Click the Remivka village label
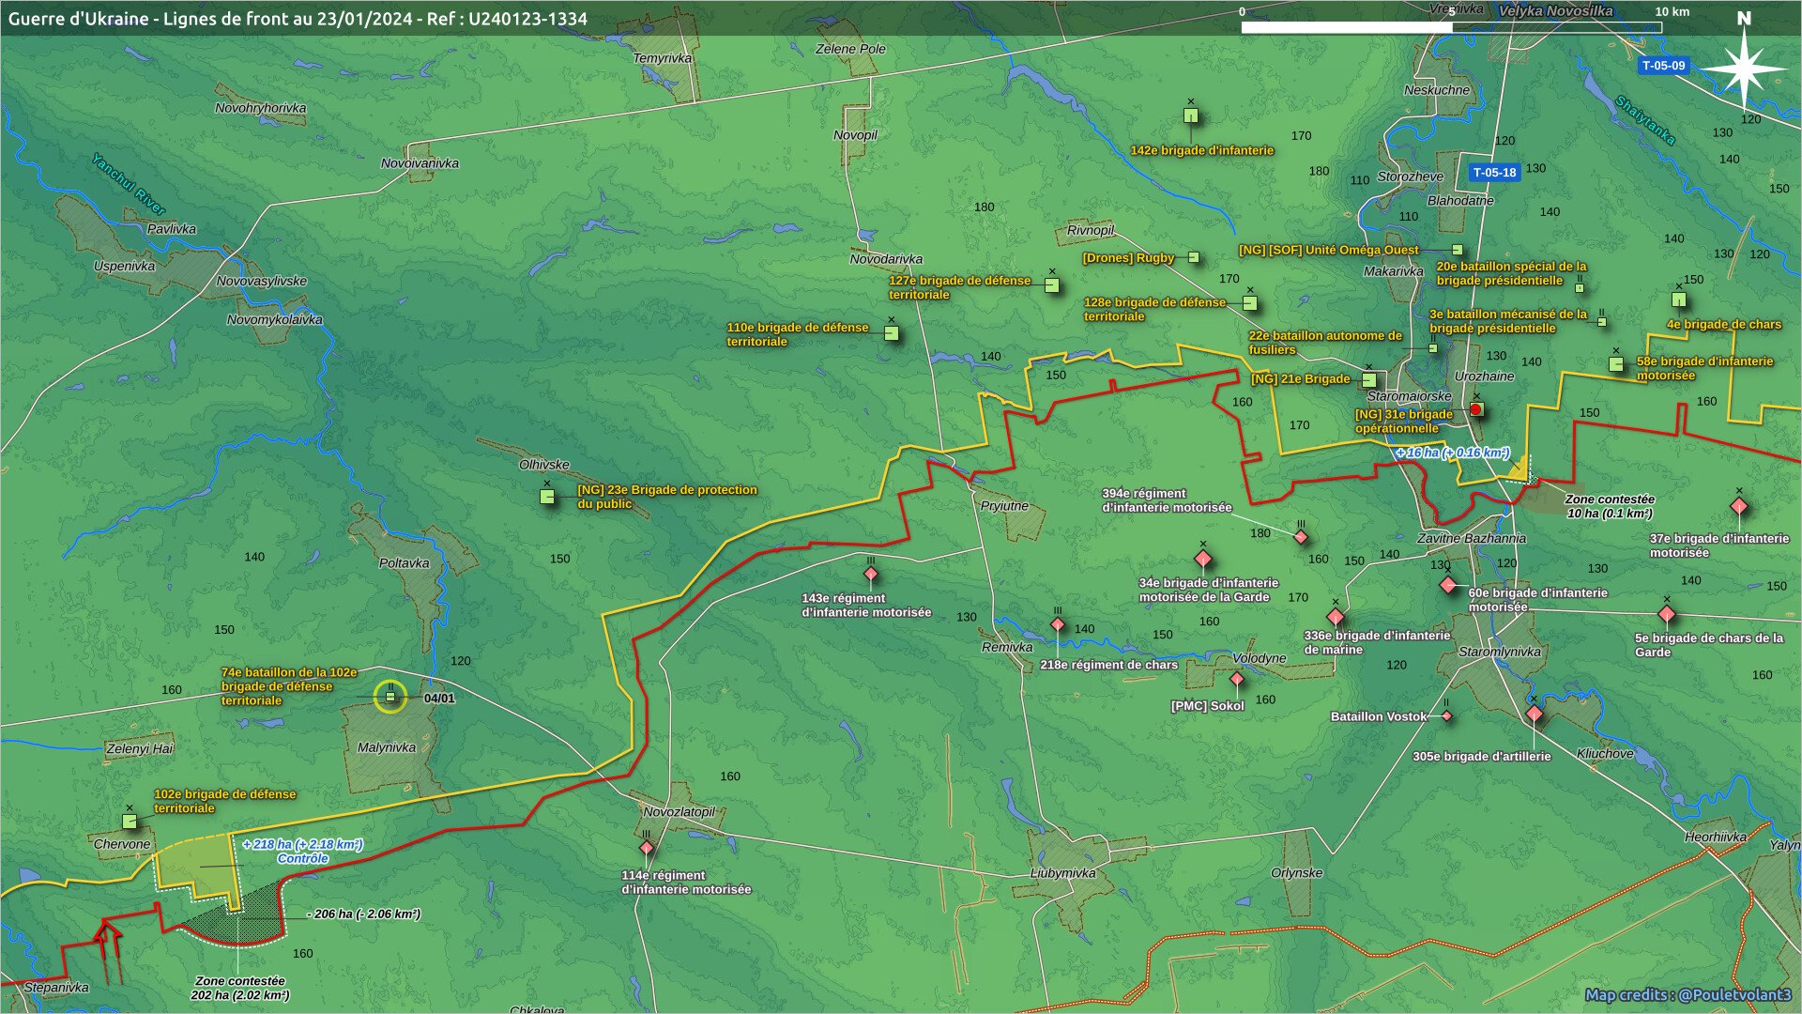Screen dimensions: 1802x1014 coord(1007,648)
